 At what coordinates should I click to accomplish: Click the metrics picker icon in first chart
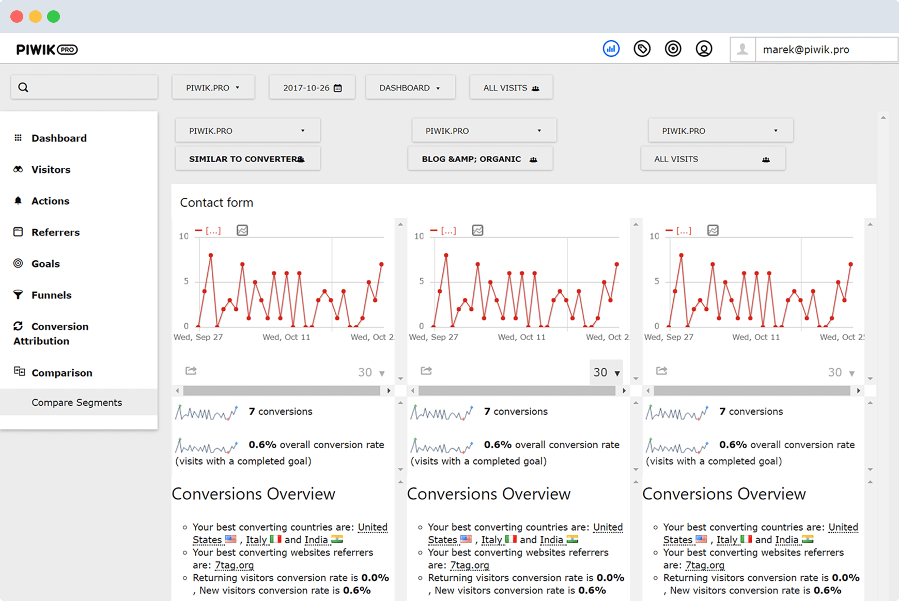[x=242, y=230]
